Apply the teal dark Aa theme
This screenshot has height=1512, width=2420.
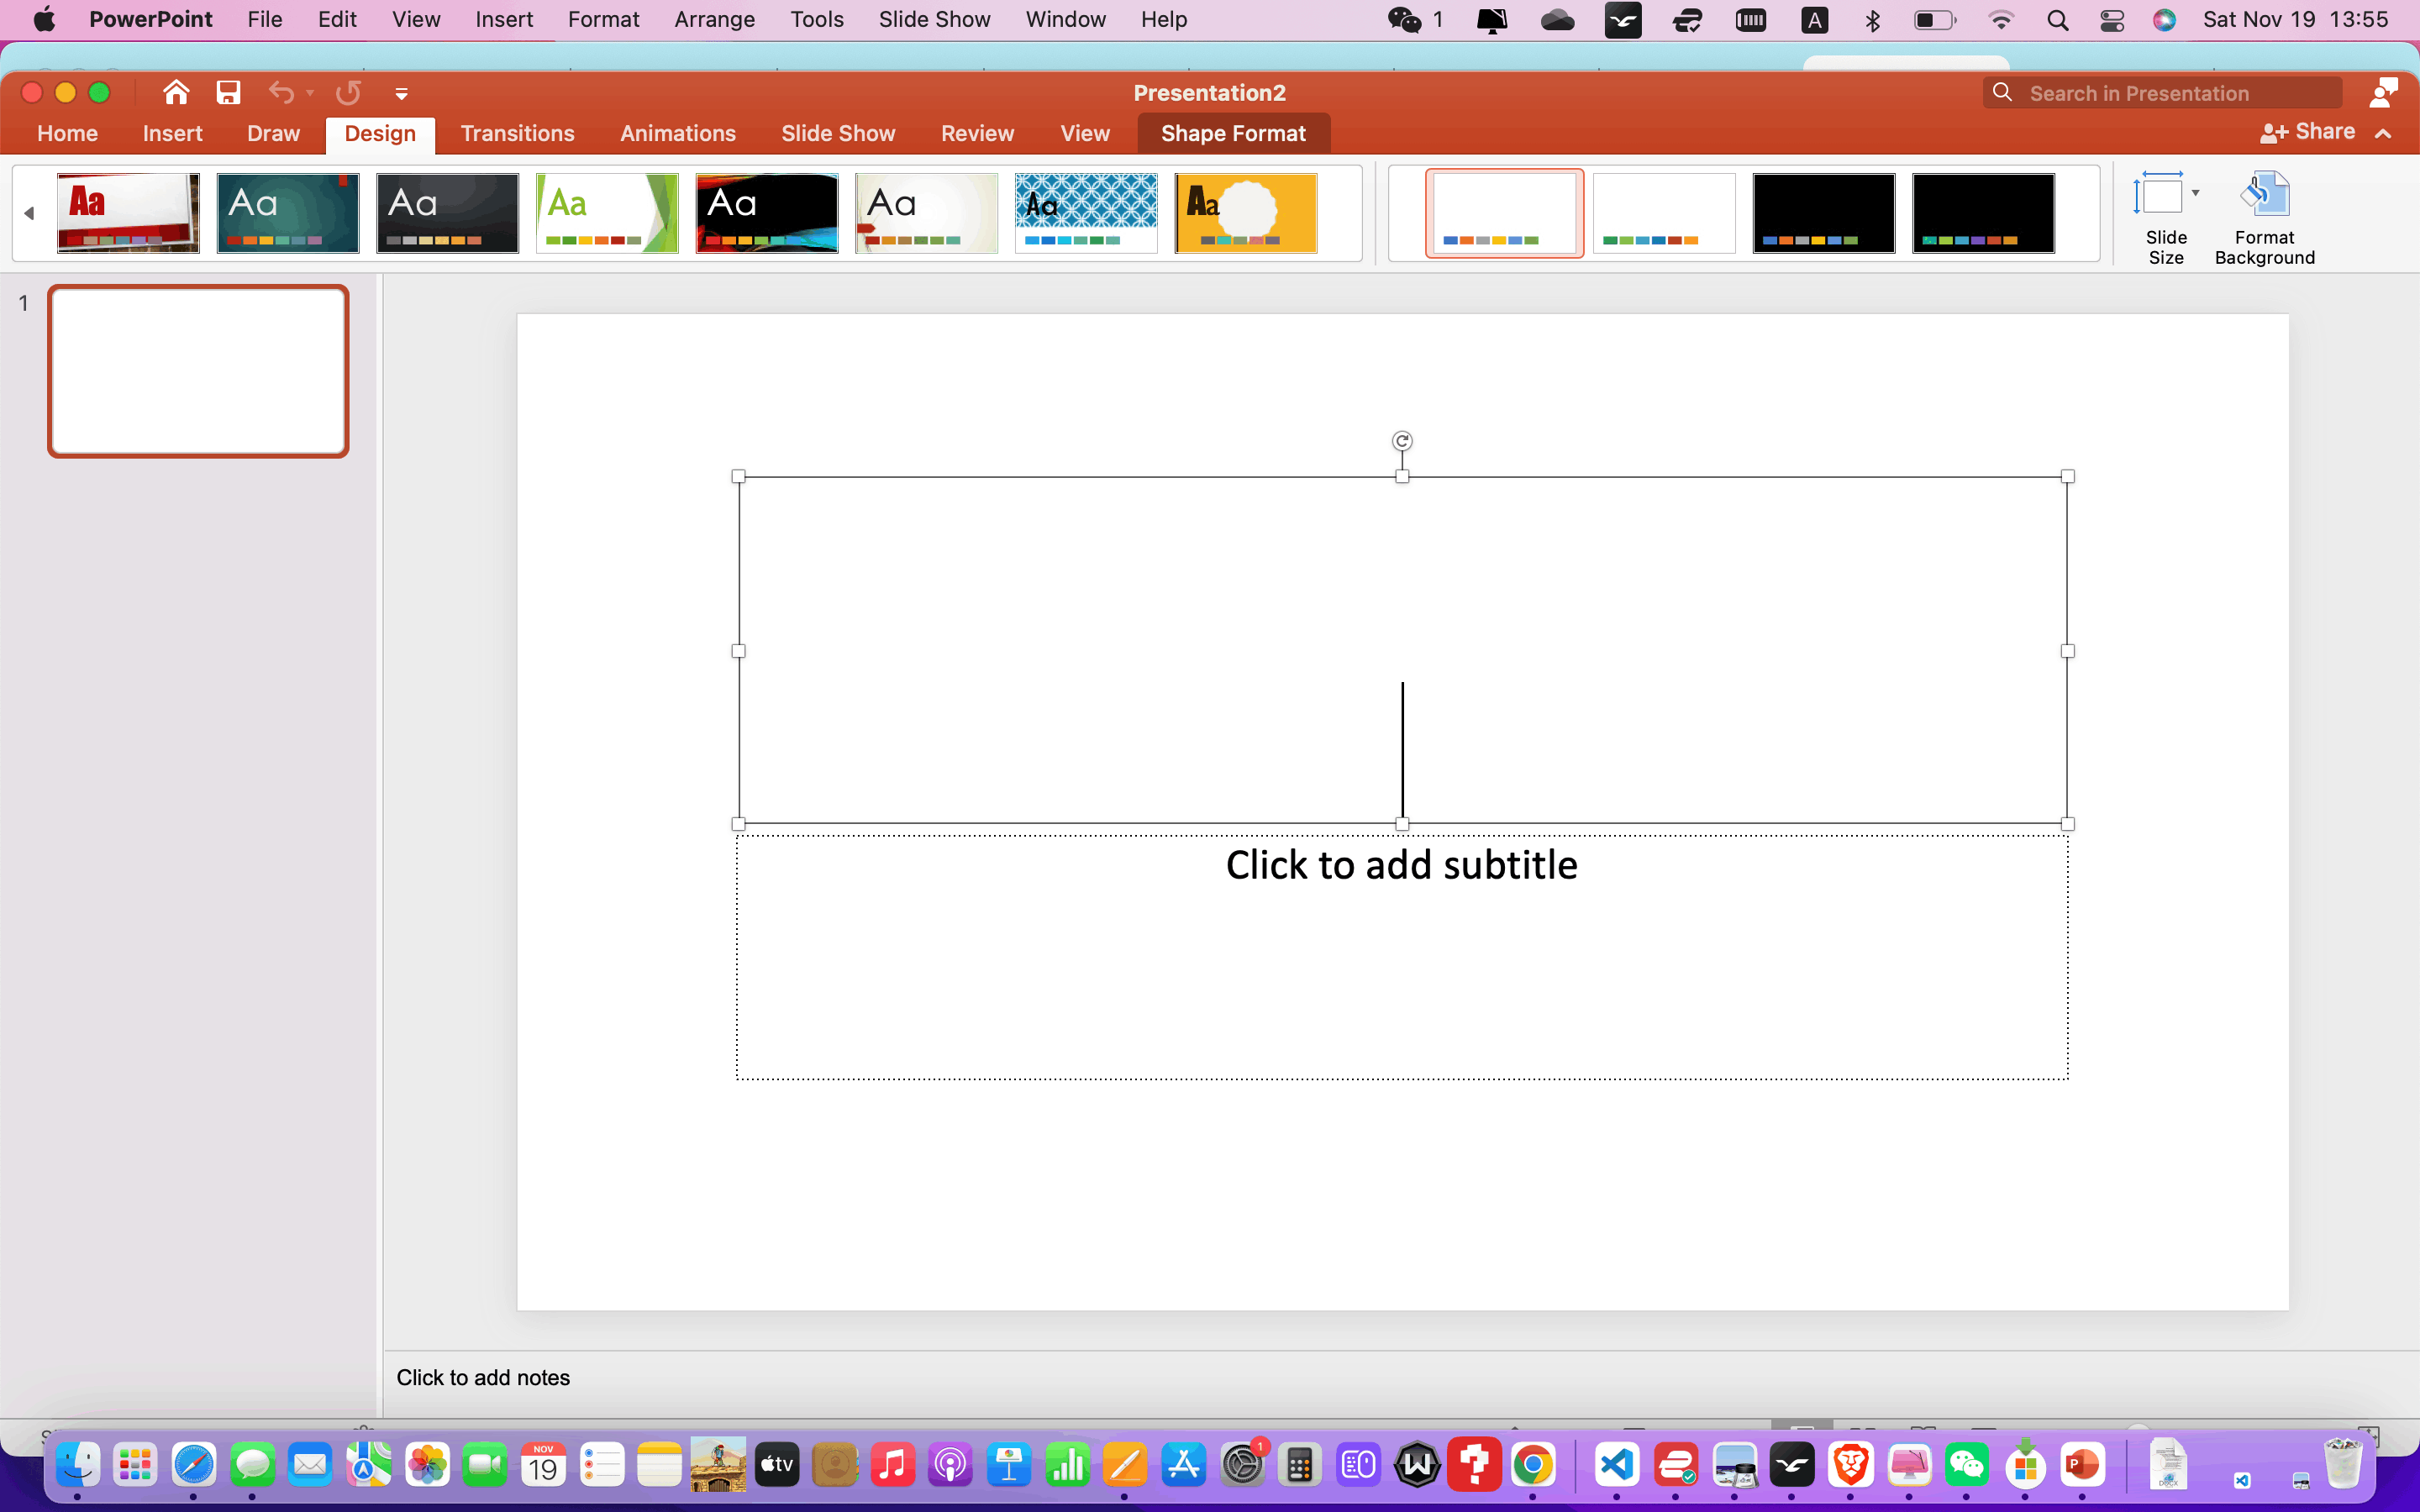[288, 212]
